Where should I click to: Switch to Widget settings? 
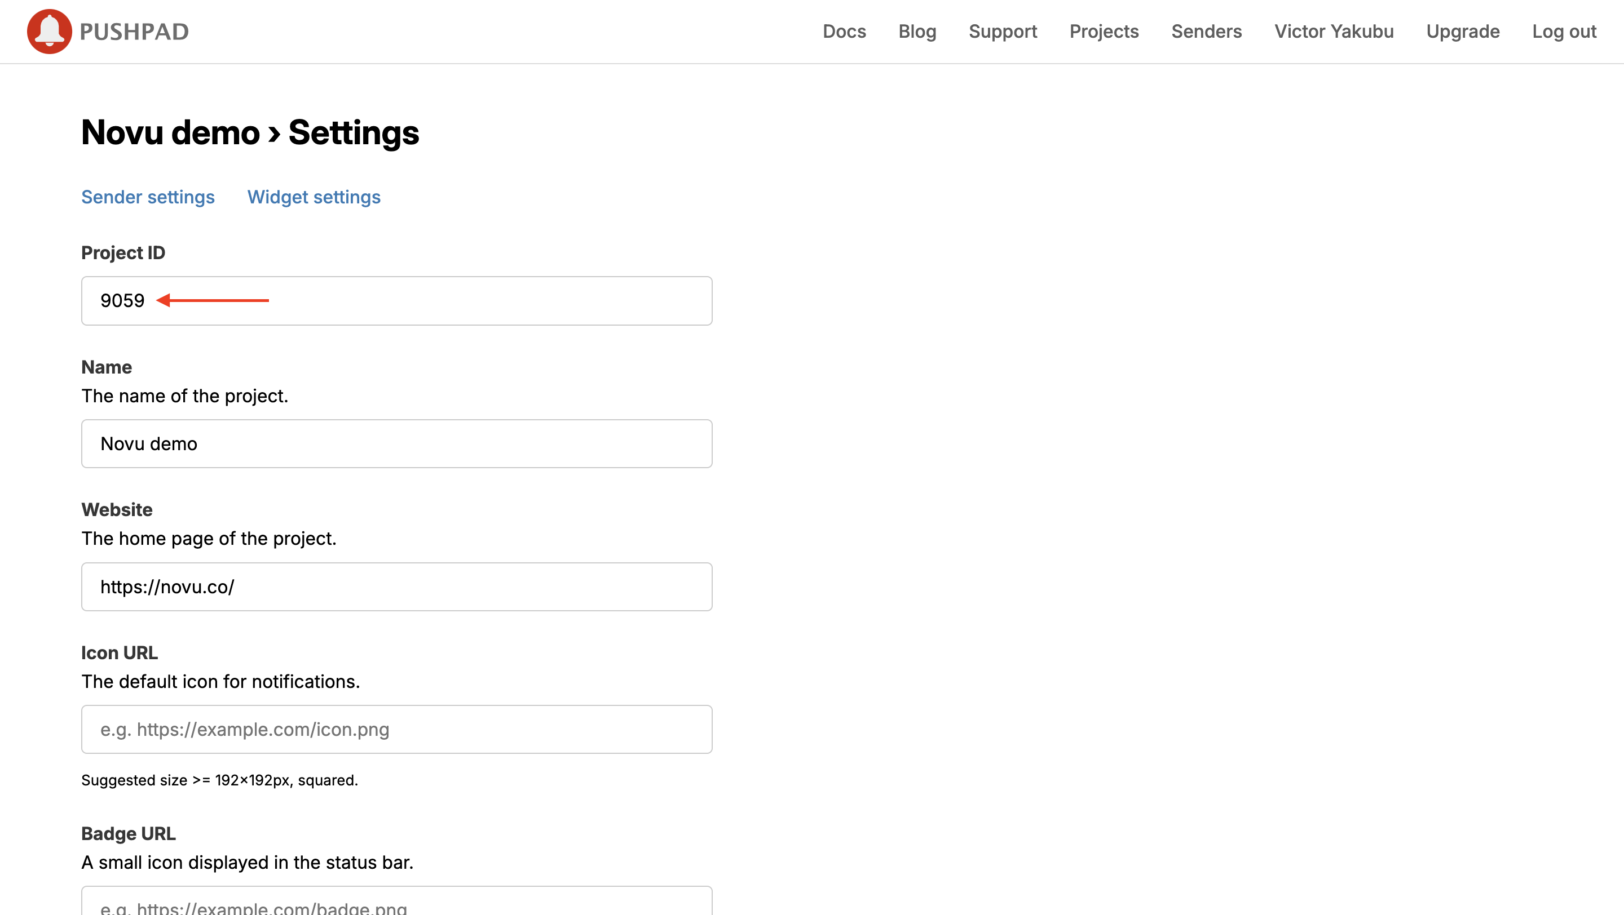tap(314, 197)
